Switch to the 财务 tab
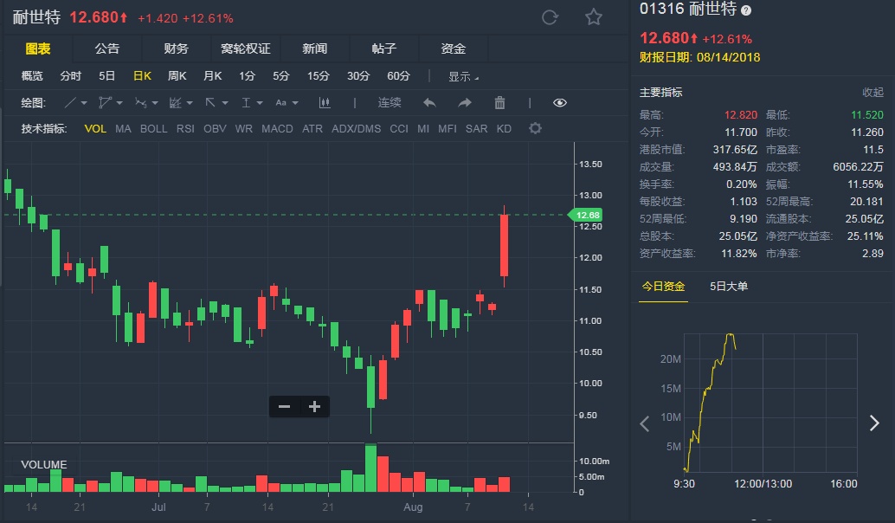The width and height of the screenshot is (895, 523). [176, 48]
